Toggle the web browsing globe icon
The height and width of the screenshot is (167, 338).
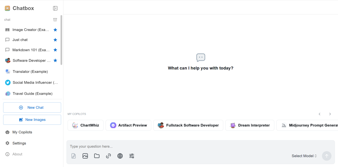(120, 156)
